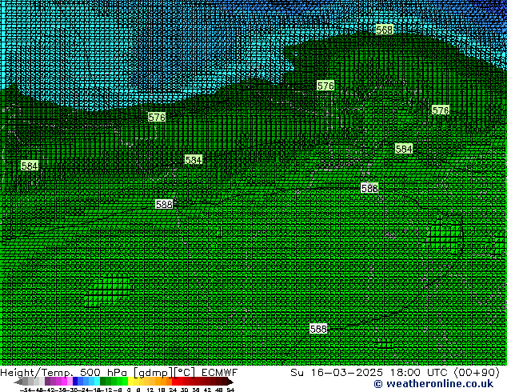Pick the yellow swatch in the temperature legend
Viewport: 507px width, 392px height.
point(130,381)
